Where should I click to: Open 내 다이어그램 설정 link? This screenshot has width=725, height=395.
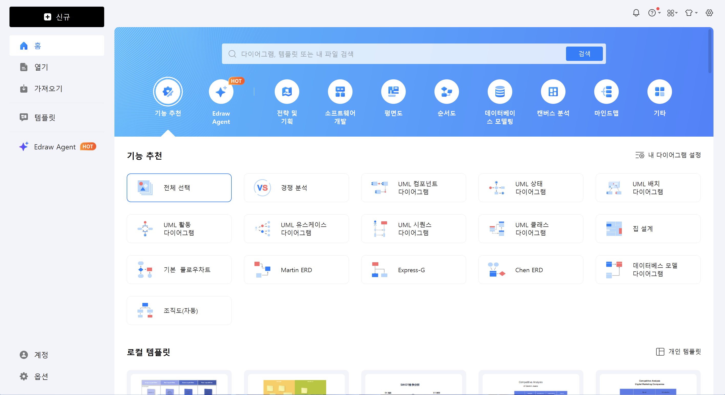[668, 155]
